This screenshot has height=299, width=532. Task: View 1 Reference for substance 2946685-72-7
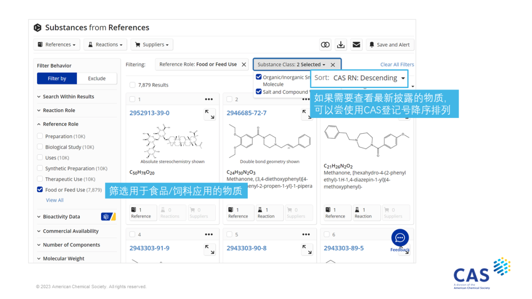(x=240, y=213)
